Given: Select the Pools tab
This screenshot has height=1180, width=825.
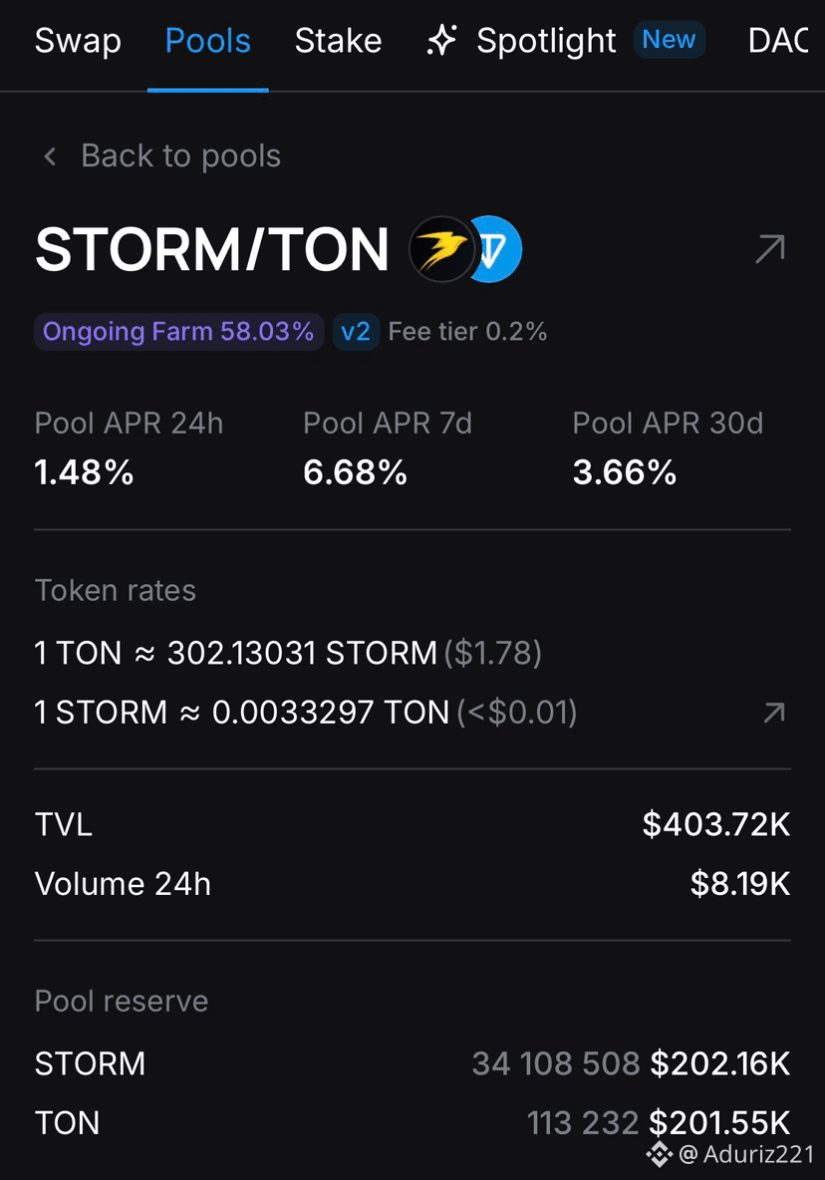Looking at the screenshot, I should pos(207,41).
